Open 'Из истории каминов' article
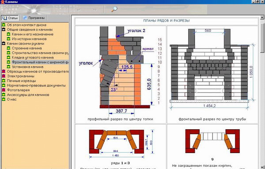The image size is (265, 169). (29, 39)
